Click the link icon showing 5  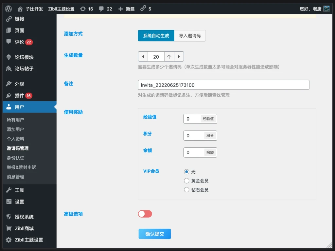click(x=143, y=9)
